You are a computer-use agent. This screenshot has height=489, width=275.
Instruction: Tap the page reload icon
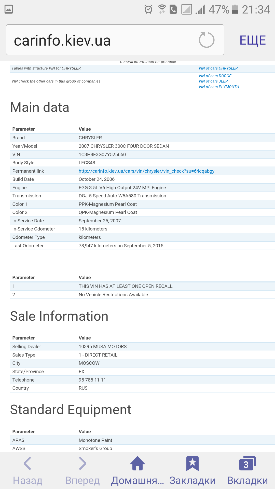pos(207,40)
